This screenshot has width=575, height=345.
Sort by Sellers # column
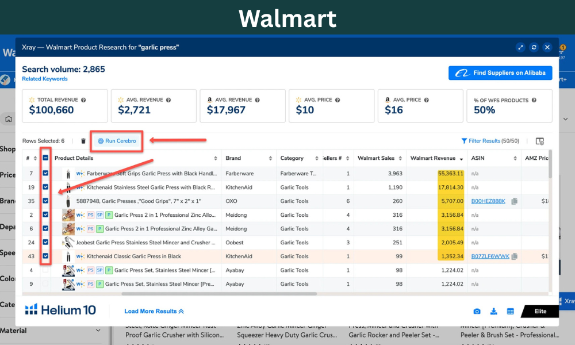coord(347,158)
